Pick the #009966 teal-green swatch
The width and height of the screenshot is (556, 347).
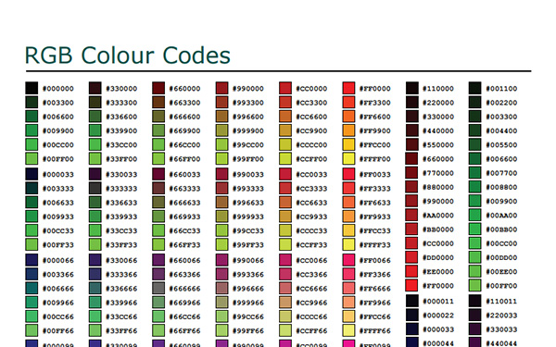pyautogui.click(x=32, y=303)
